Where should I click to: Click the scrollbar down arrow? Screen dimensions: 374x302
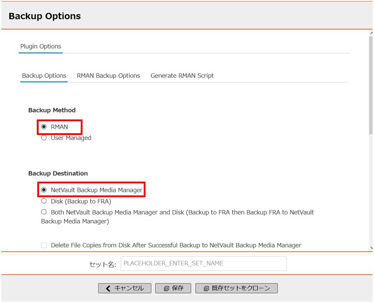point(371,247)
